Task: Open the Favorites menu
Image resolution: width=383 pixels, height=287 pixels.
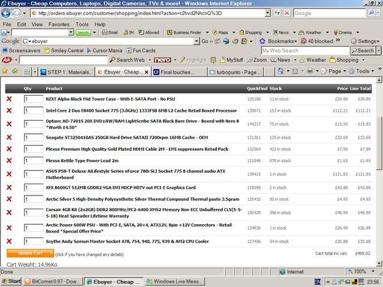Action: (x=59, y=25)
